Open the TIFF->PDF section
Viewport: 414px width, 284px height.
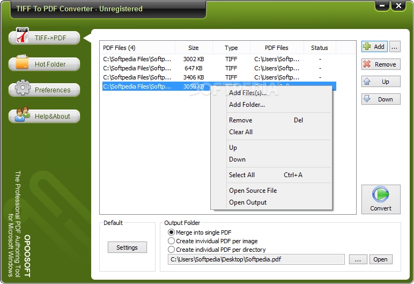pos(45,38)
